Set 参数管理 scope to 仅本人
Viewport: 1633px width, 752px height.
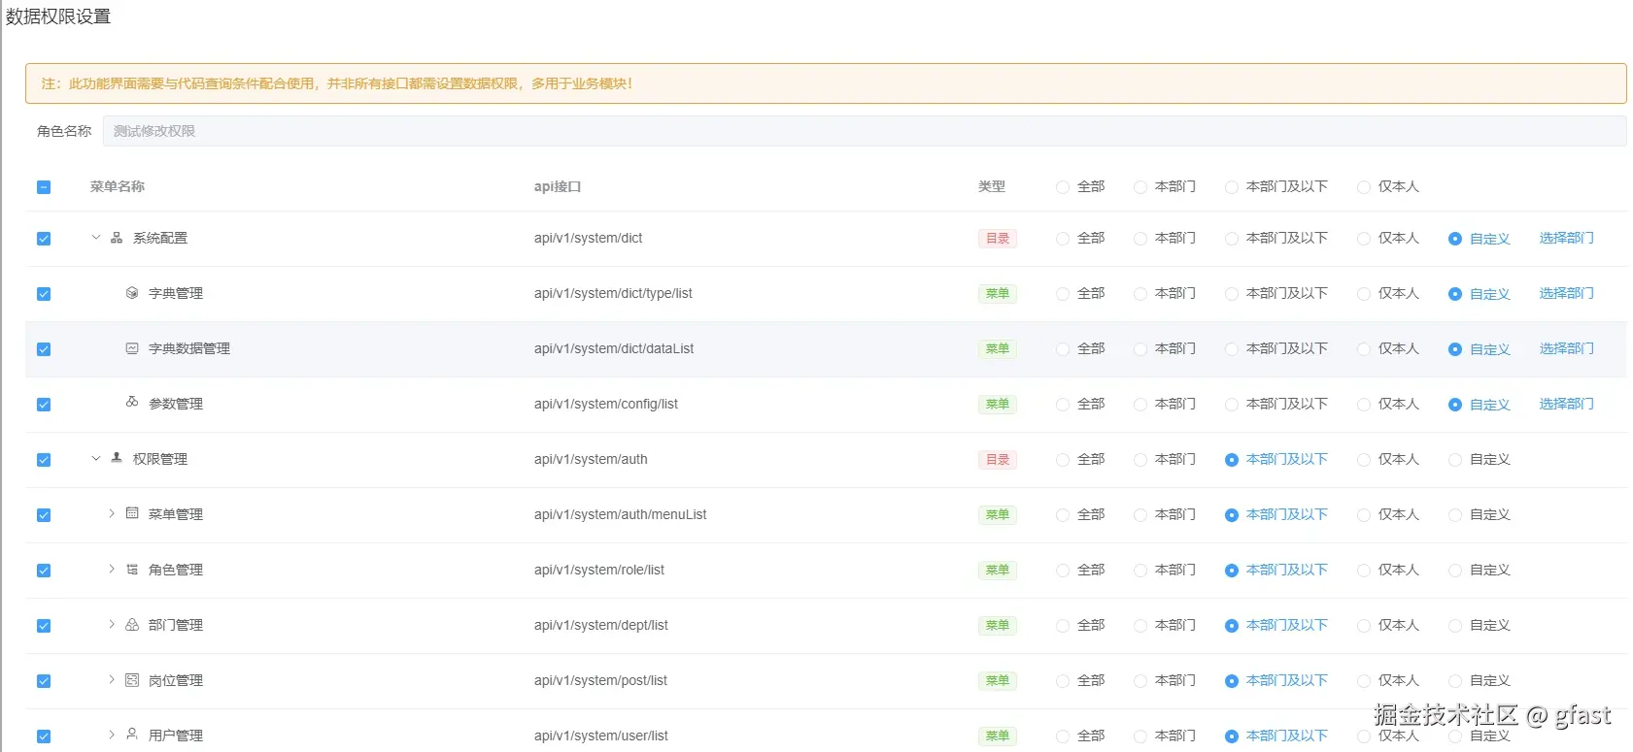pos(1364,405)
